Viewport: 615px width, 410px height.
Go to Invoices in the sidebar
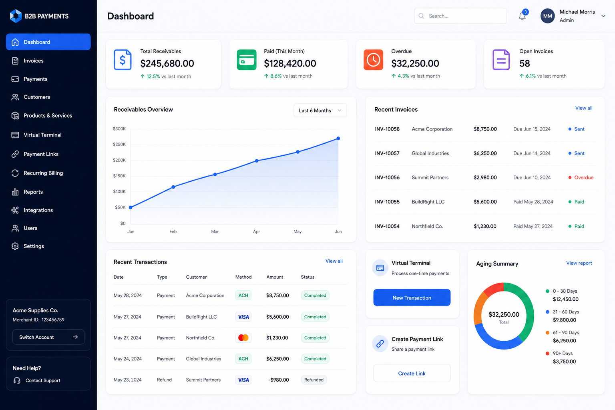[x=48, y=61]
